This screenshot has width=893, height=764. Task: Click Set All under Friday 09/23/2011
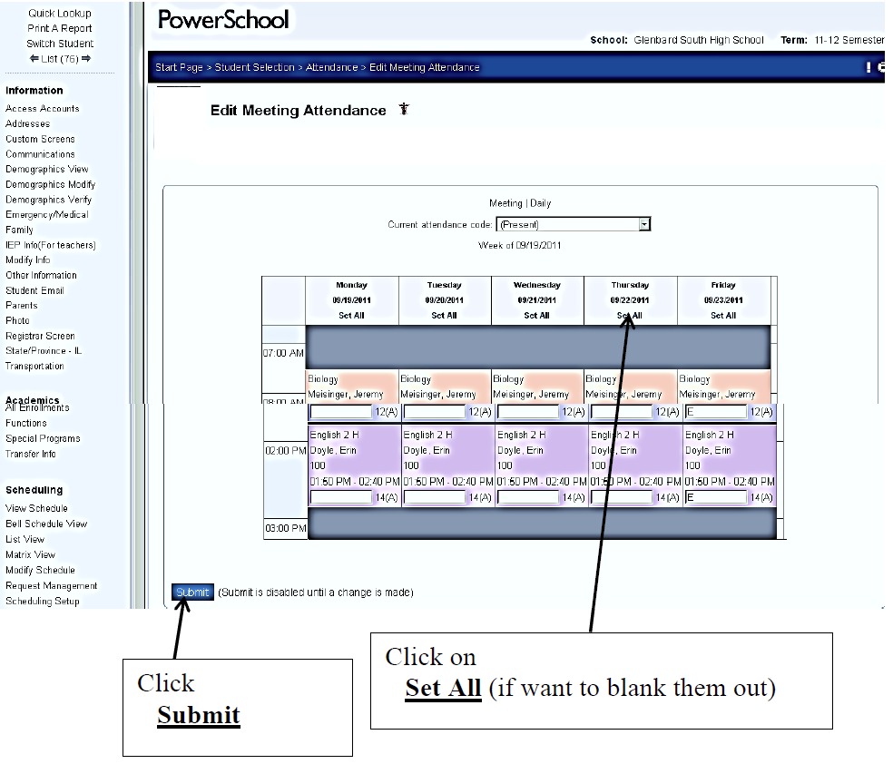point(723,316)
